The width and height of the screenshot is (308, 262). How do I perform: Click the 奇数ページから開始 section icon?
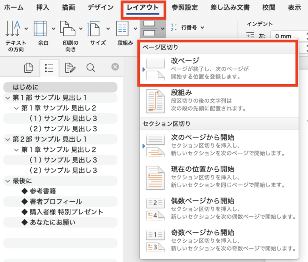155,240
